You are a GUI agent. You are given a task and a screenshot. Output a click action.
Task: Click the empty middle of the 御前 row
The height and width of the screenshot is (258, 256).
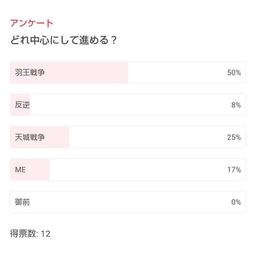pyautogui.click(x=128, y=202)
